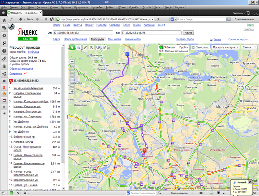Click the closed tabs trash icon

(x=248, y=13)
